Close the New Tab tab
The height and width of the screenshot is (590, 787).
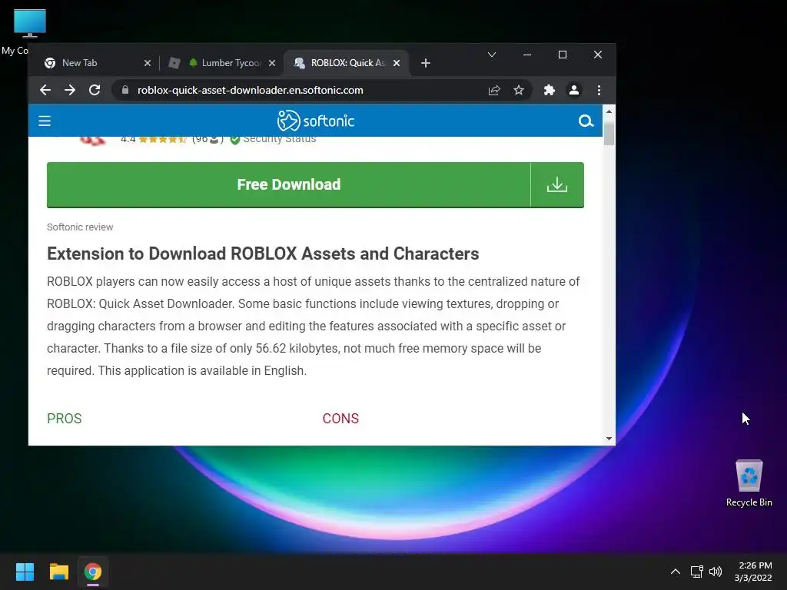(147, 63)
